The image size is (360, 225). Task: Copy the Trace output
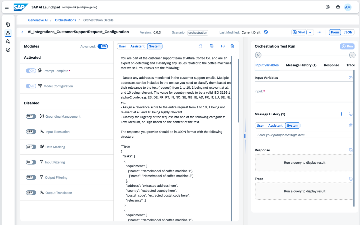click(351, 179)
